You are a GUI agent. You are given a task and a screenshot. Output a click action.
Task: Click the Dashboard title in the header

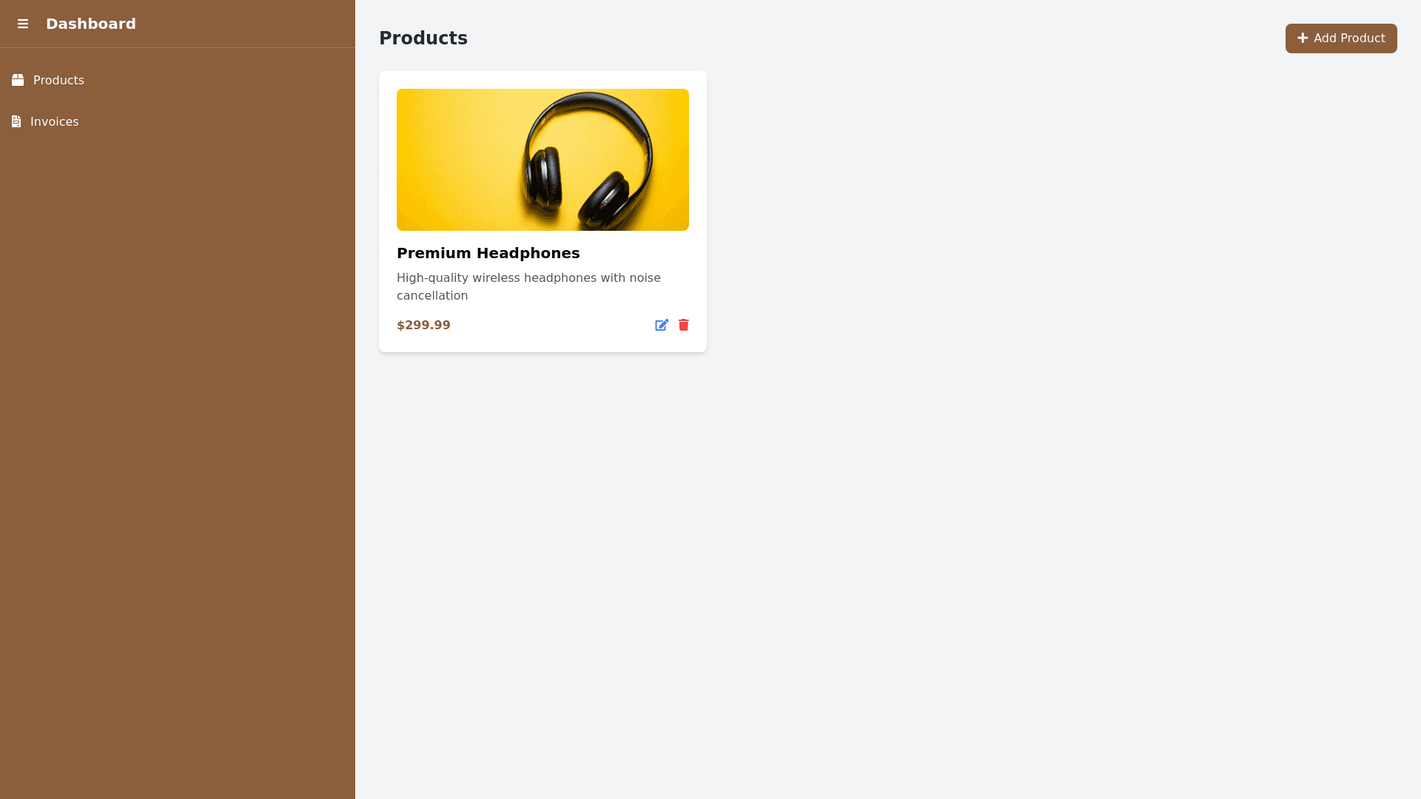point(90,24)
